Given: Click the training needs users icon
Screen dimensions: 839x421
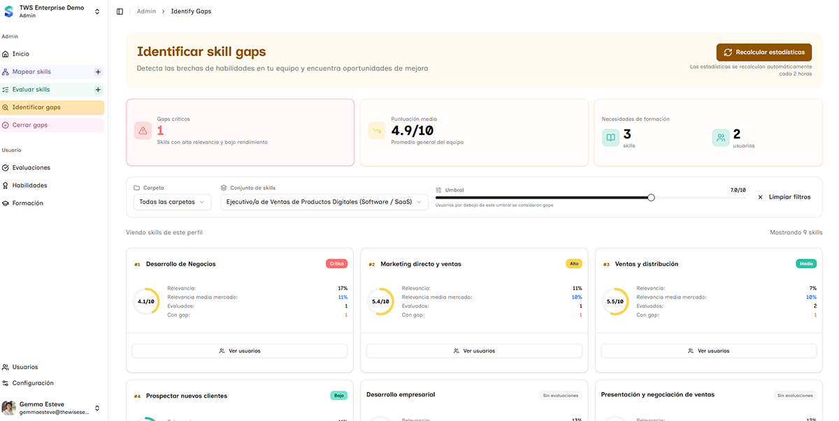Looking at the screenshot, I should tap(721, 138).
